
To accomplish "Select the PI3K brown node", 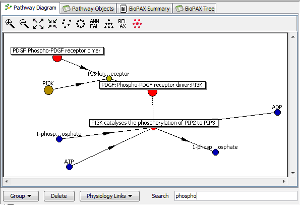I will click(48, 90).
